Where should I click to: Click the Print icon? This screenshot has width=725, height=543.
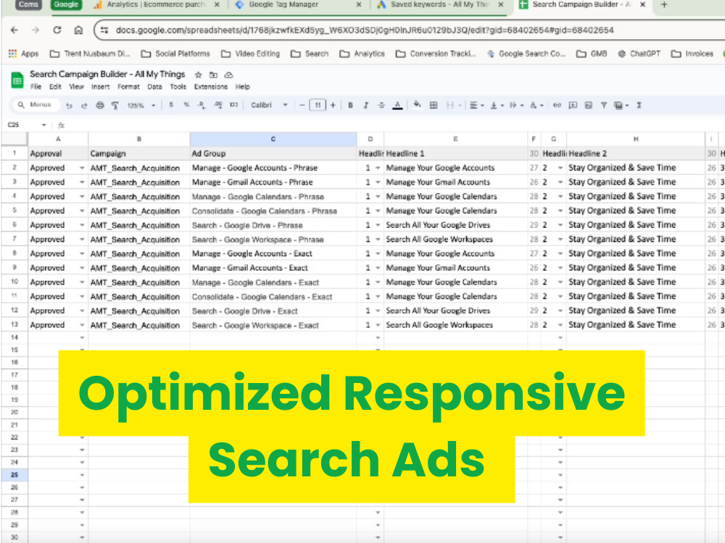pos(100,105)
